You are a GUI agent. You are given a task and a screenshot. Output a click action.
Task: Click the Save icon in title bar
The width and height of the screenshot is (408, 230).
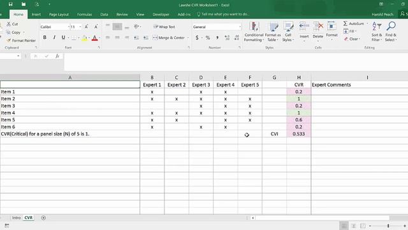point(10,4)
